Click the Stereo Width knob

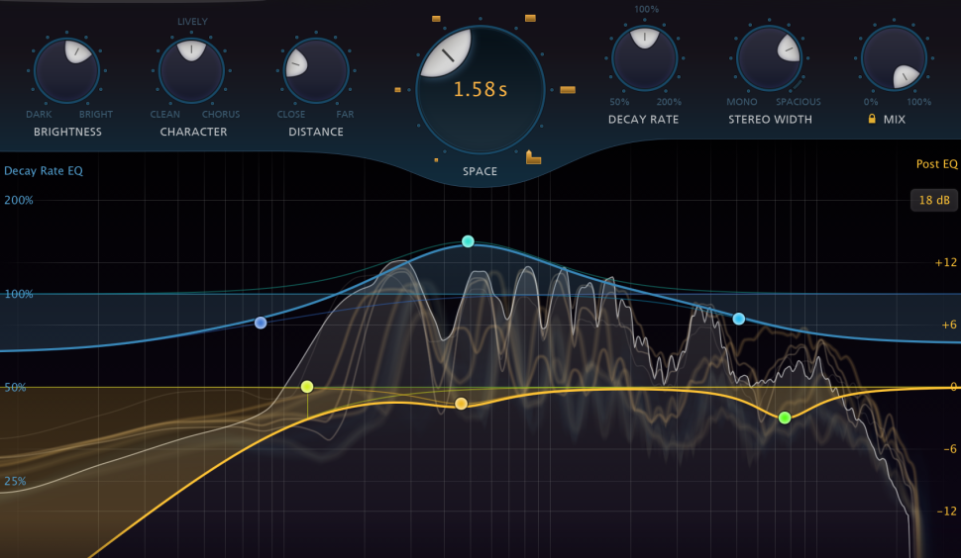point(769,58)
